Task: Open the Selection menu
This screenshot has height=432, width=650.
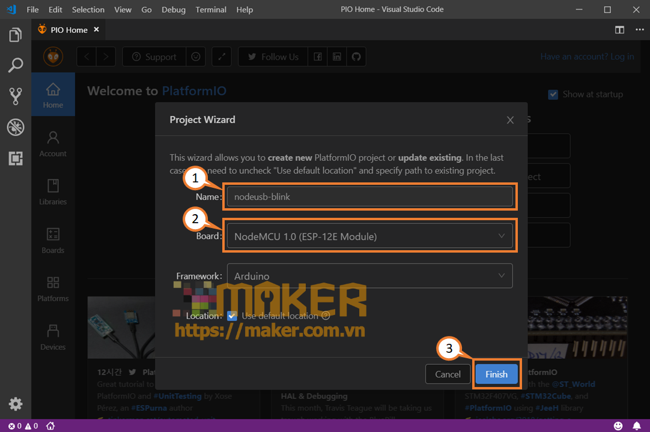Action: coord(88,10)
